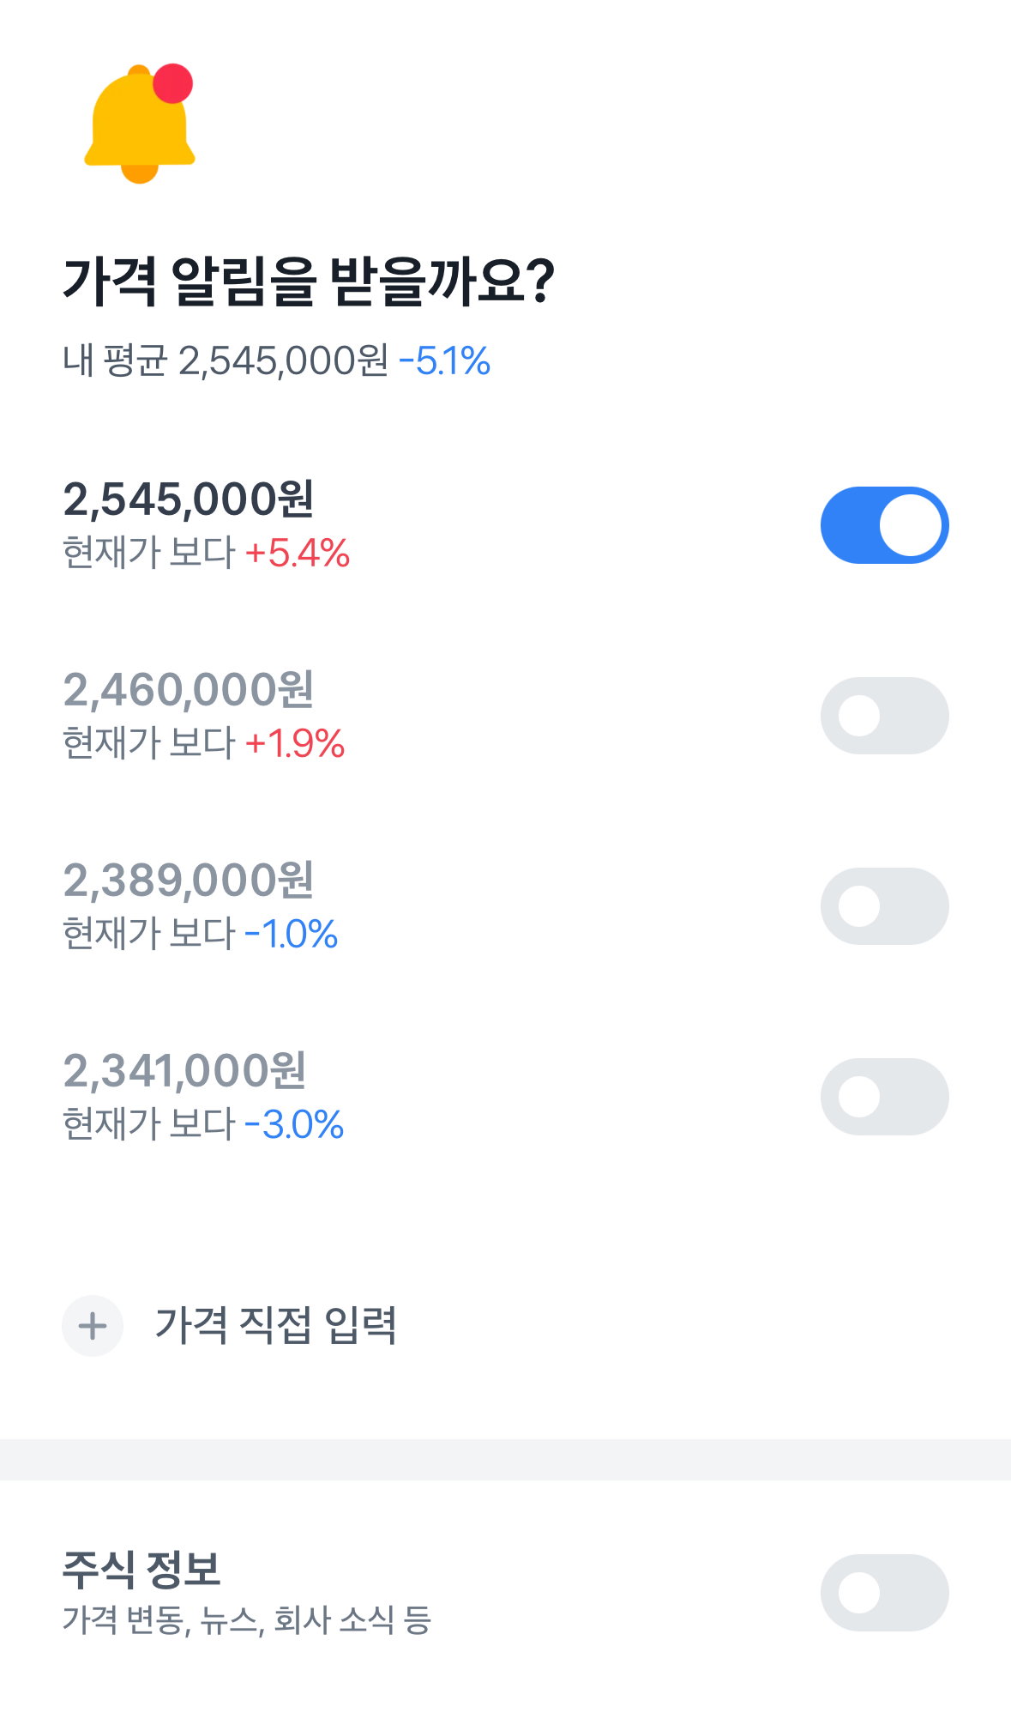Click the 가격 알림을 받을까요? heading

[x=309, y=281]
